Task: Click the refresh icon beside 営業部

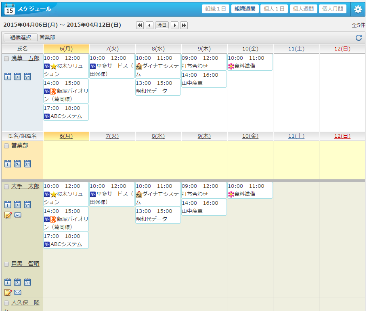Action: tap(358, 38)
